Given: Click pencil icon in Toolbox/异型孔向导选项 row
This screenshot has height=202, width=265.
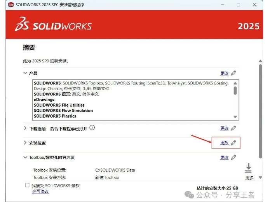Looking at the screenshot, I should click(234, 157).
